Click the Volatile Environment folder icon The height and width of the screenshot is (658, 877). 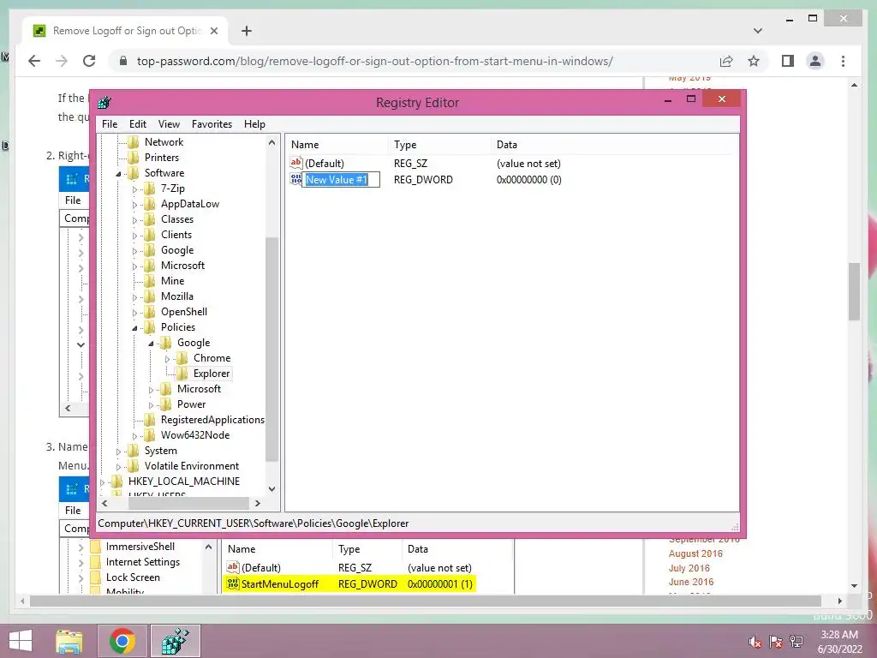tap(134, 465)
